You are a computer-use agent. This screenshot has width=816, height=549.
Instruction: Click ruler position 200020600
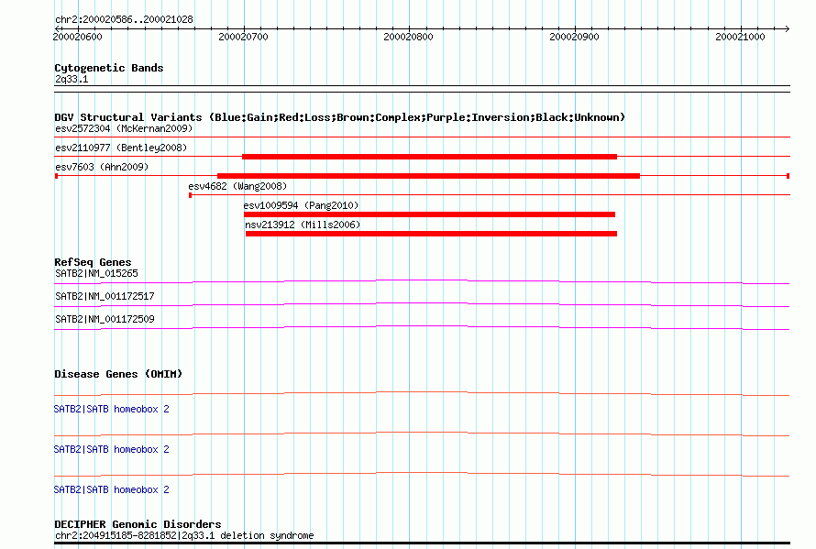click(78, 37)
